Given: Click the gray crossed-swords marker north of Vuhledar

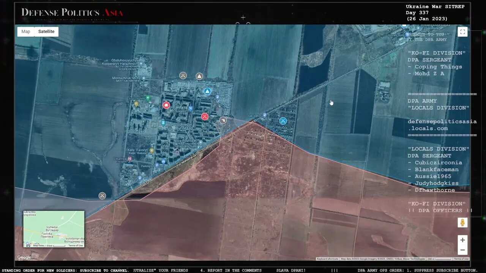Looking at the screenshot, I should click(183, 75).
